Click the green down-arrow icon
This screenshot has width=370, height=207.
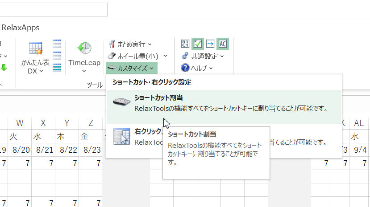coord(4,68)
